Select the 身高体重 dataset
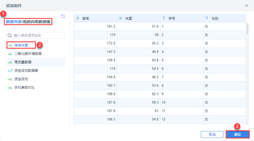Image resolution: width=254 pixels, height=141 pixels. pos(21,45)
